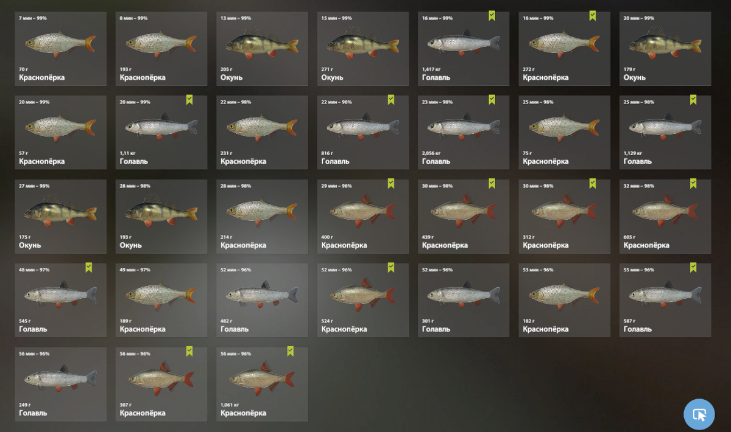731x432 pixels.
Task: Click the trophy badge on the 1,417 кг Голавль card
Action: click(x=492, y=16)
